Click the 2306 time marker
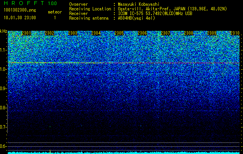The width and height of the screenshot is (243, 154). [x=142, y=33]
